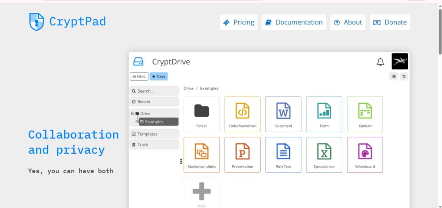This screenshot has height=208, width=442.
Task: Collapse the Drive tree node
Action: pos(133,114)
